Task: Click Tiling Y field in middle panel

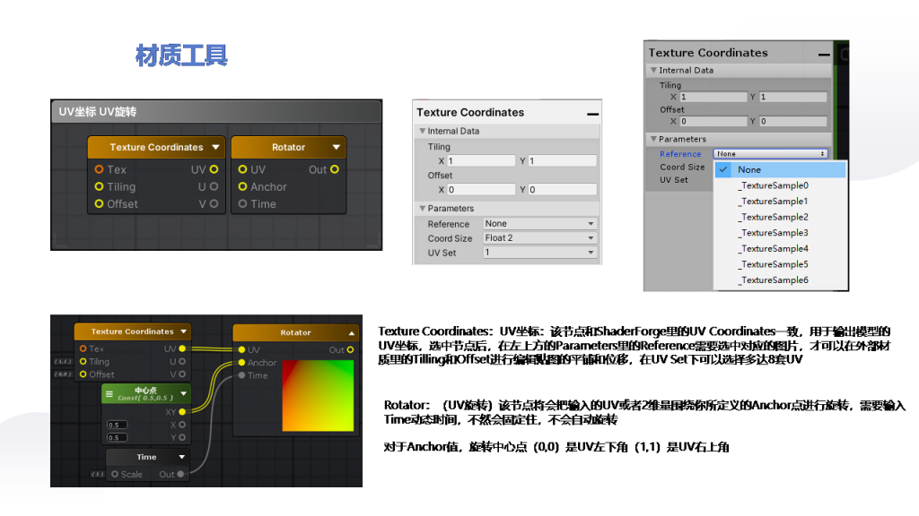Action: 563,161
